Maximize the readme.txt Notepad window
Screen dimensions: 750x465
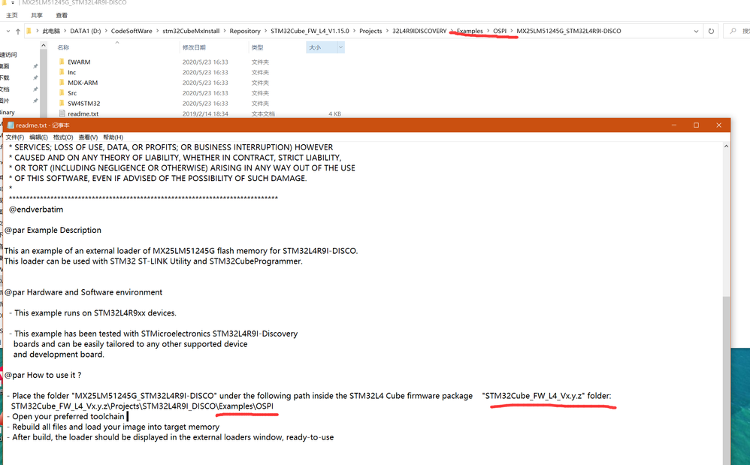pyautogui.click(x=697, y=125)
